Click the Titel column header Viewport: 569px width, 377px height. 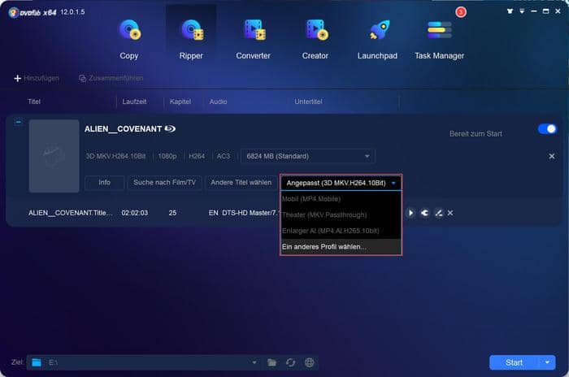click(x=34, y=102)
